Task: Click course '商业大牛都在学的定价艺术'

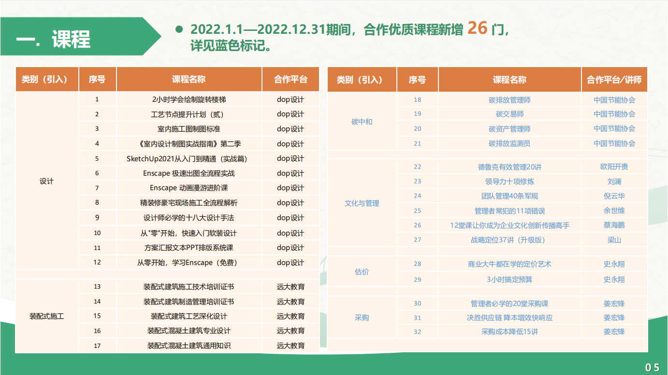Action: coord(510,264)
